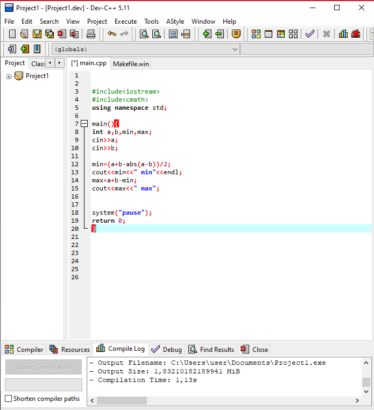Click Rebuild All toolbar icon
The height and width of the screenshot is (410, 374).
[293, 34]
